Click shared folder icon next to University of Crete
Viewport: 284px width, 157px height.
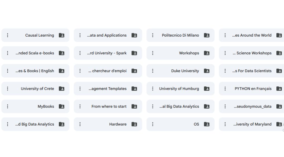[x=62, y=89]
